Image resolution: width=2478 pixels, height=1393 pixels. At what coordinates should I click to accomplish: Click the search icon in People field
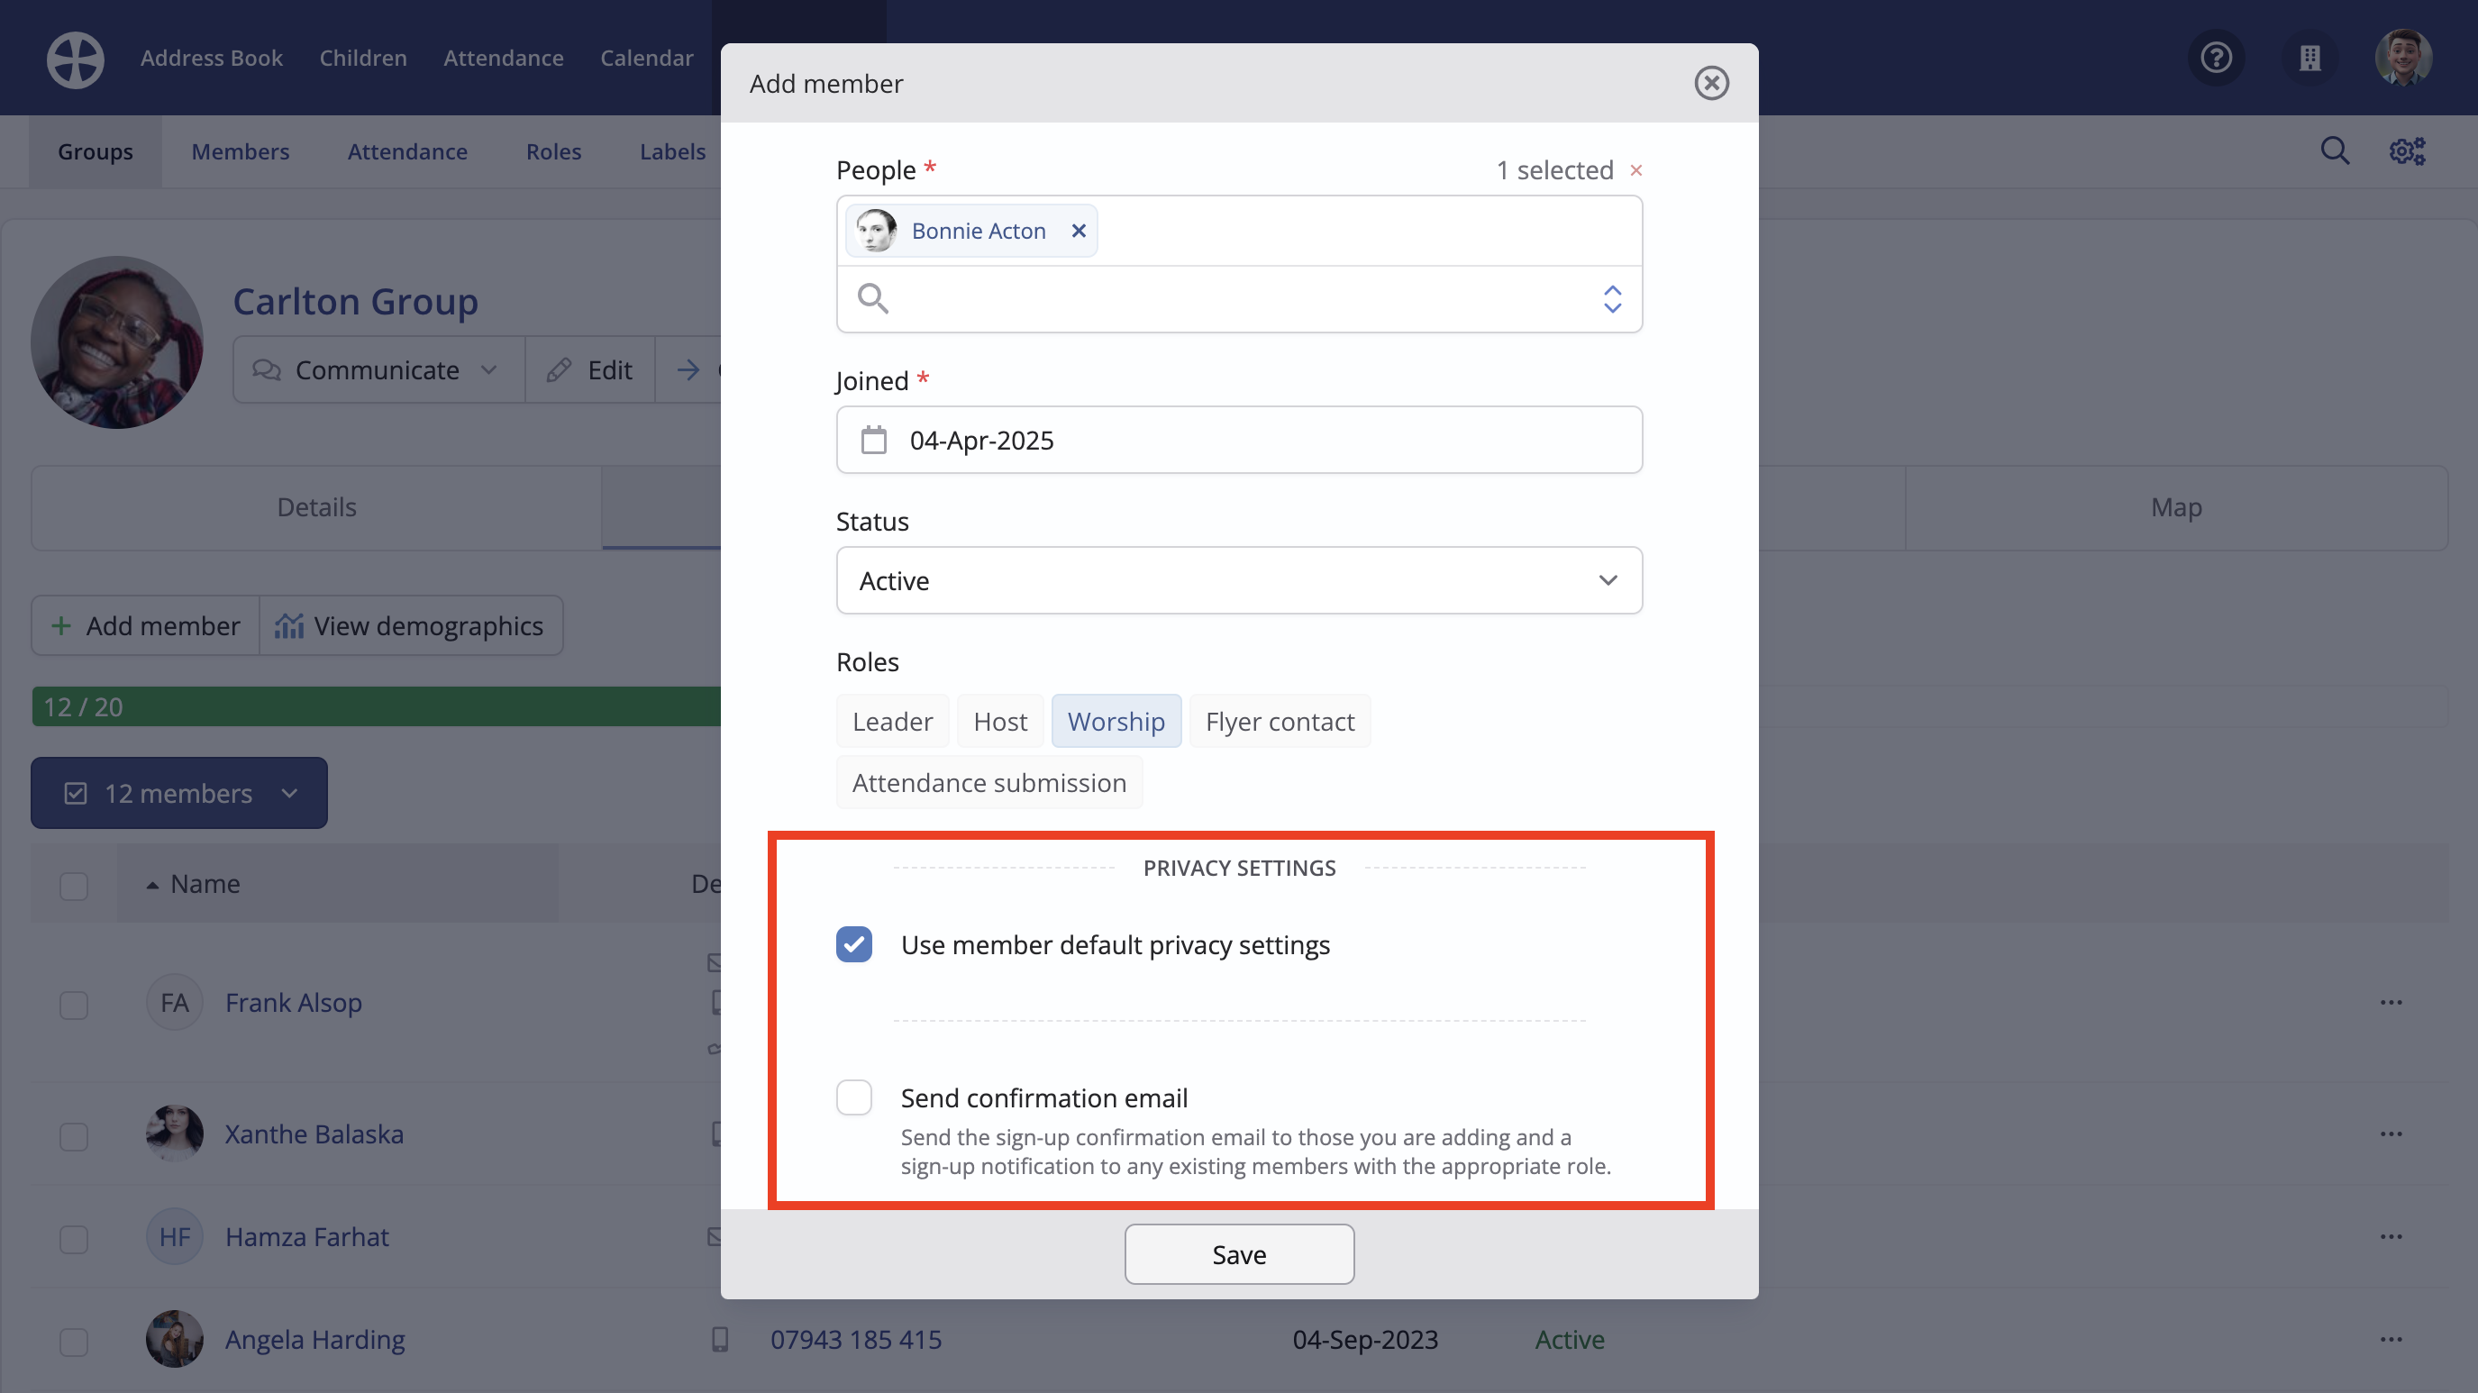(x=872, y=299)
